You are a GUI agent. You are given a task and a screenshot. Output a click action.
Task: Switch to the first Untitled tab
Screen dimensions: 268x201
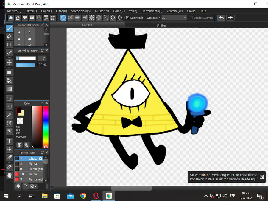87,25
